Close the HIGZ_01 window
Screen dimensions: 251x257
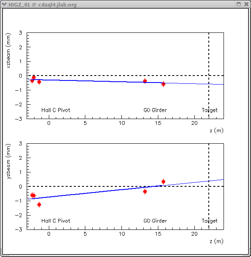(246, 4)
